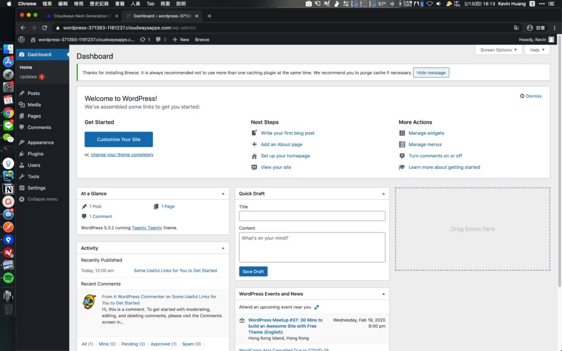
Task: Open Manage widgets link
Action: click(x=426, y=133)
